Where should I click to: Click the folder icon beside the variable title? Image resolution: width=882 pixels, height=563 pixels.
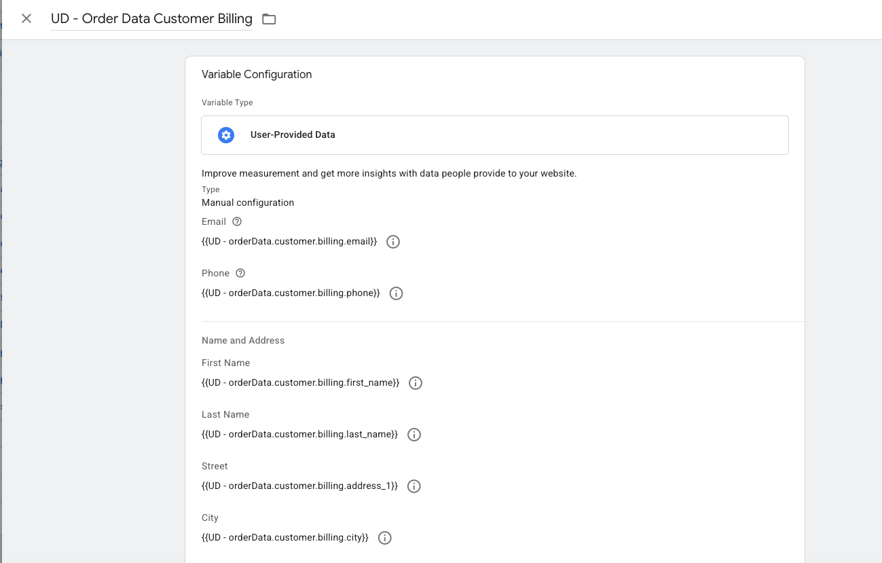pyautogui.click(x=268, y=19)
